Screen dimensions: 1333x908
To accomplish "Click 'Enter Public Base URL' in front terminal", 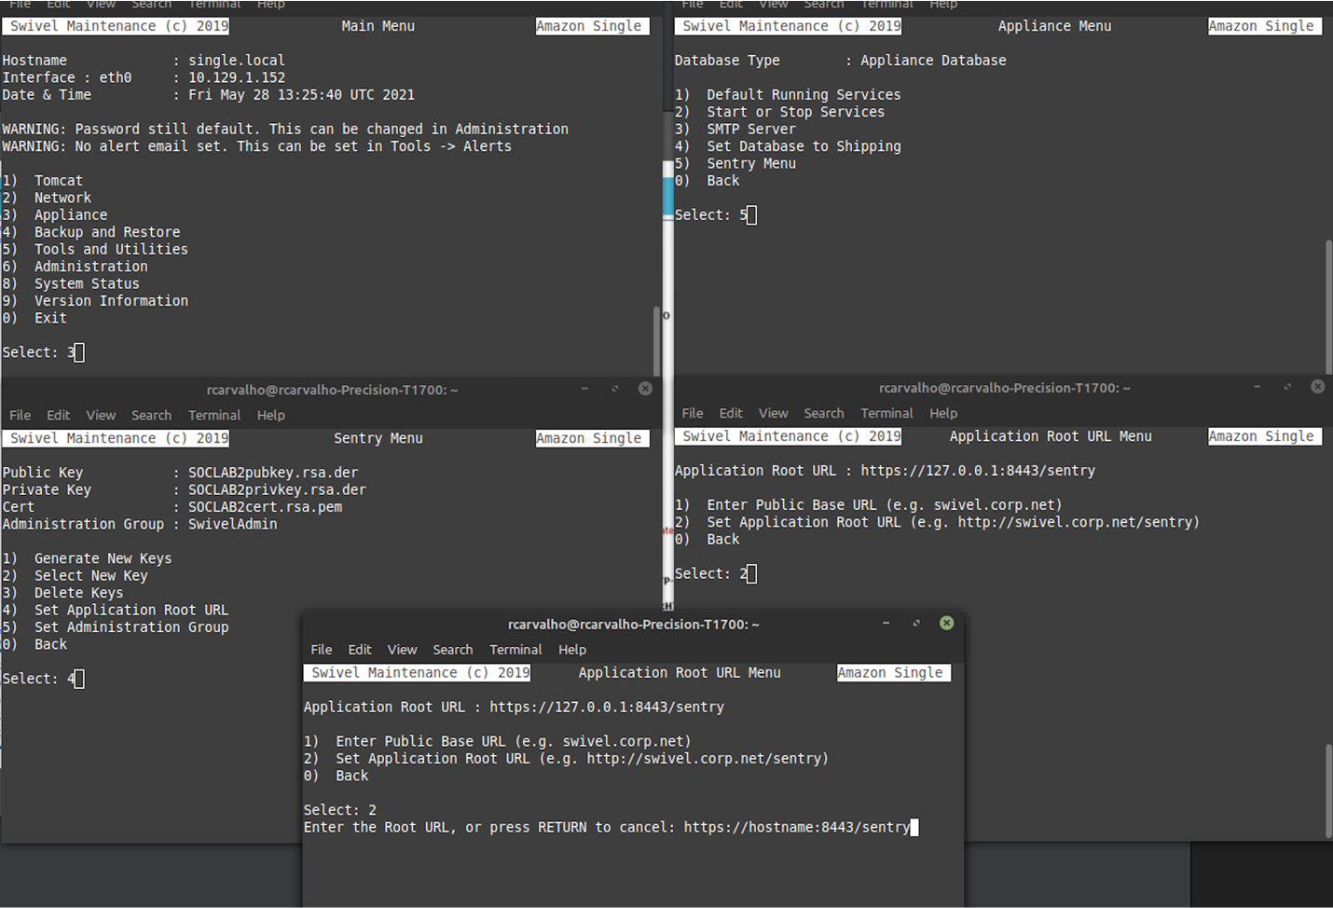I will coord(514,742).
